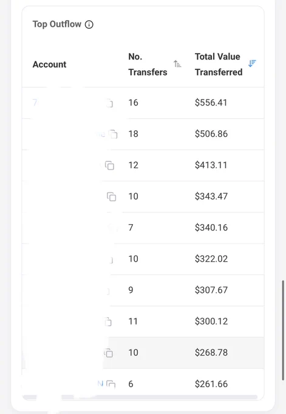Open account link in the 16 transfers row
Viewport: 286px width, 414px height.
pyautogui.click(x=35, y=102)
